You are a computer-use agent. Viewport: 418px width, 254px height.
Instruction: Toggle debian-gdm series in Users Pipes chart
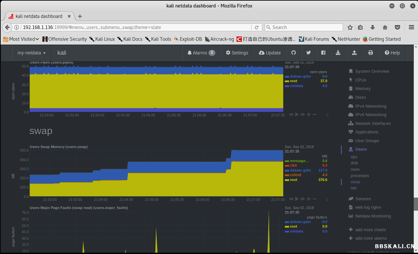click(300, 76)
